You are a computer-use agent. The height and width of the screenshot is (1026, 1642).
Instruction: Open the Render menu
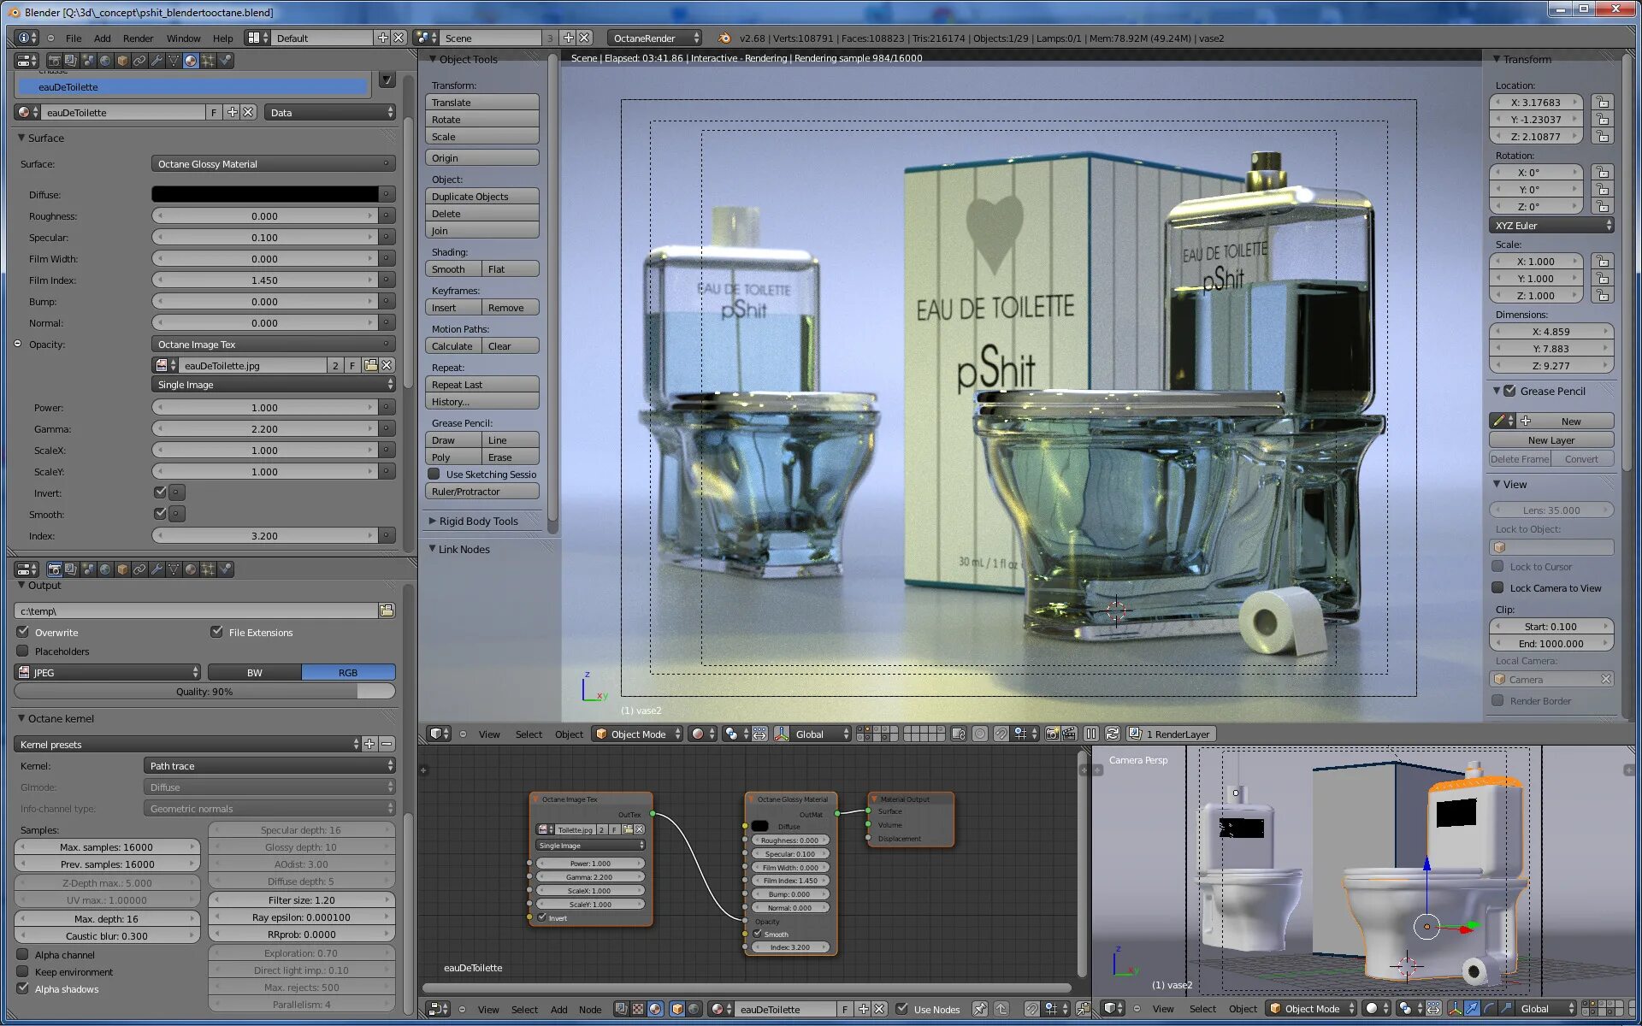coord(138,38)
